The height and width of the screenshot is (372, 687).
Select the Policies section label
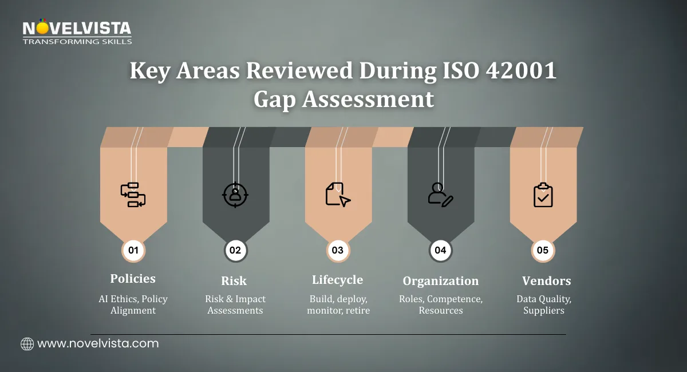(133, 279)
